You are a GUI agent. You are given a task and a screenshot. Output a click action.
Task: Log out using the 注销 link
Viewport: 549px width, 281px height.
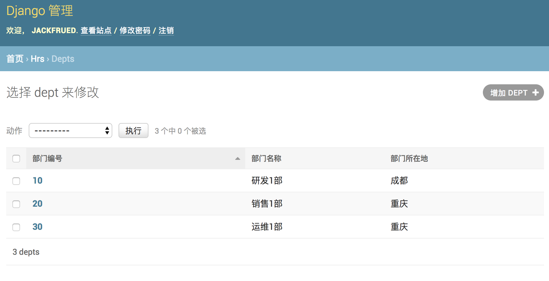166,31
